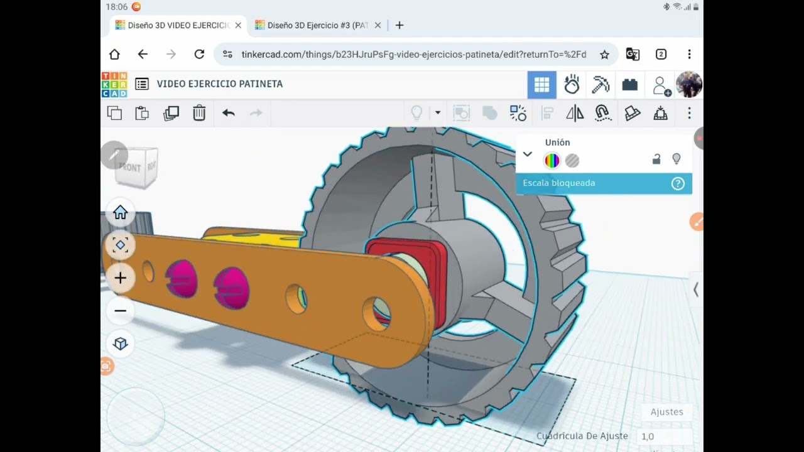Open the Ajustes settings button

click(x=666, y=412)
